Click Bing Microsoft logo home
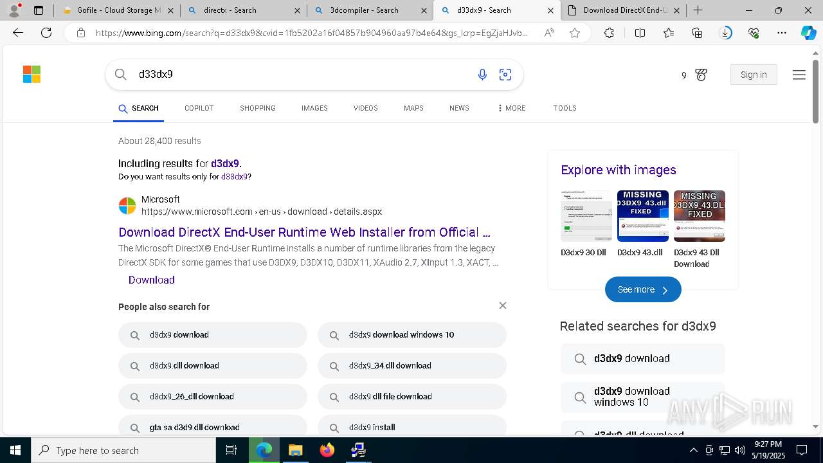Viewport: 823px width, 463px height. [32, 74]
